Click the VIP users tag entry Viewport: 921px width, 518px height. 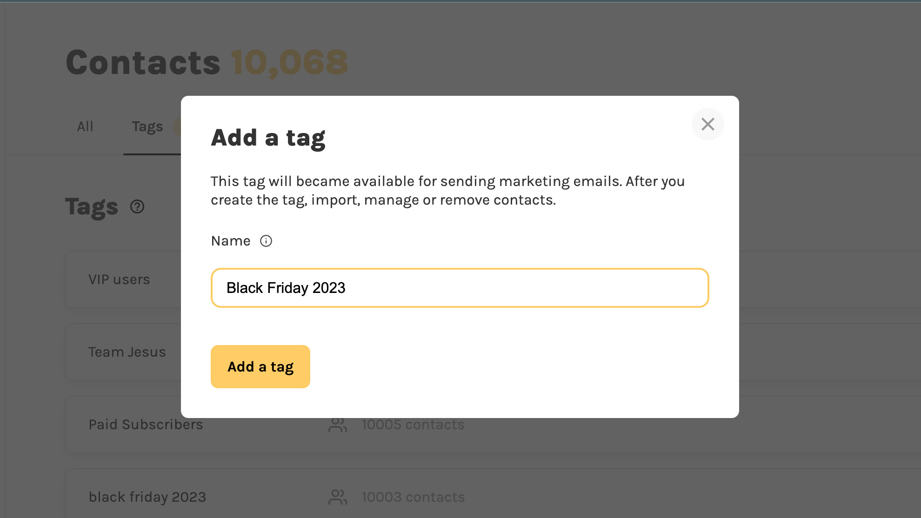pos(119,279)
